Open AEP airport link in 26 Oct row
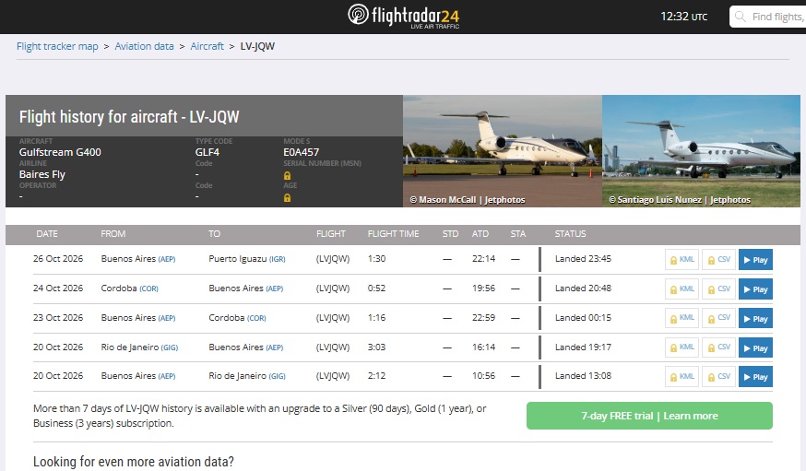Viewport: 806px width, 471px height. (x=167, y=259)
